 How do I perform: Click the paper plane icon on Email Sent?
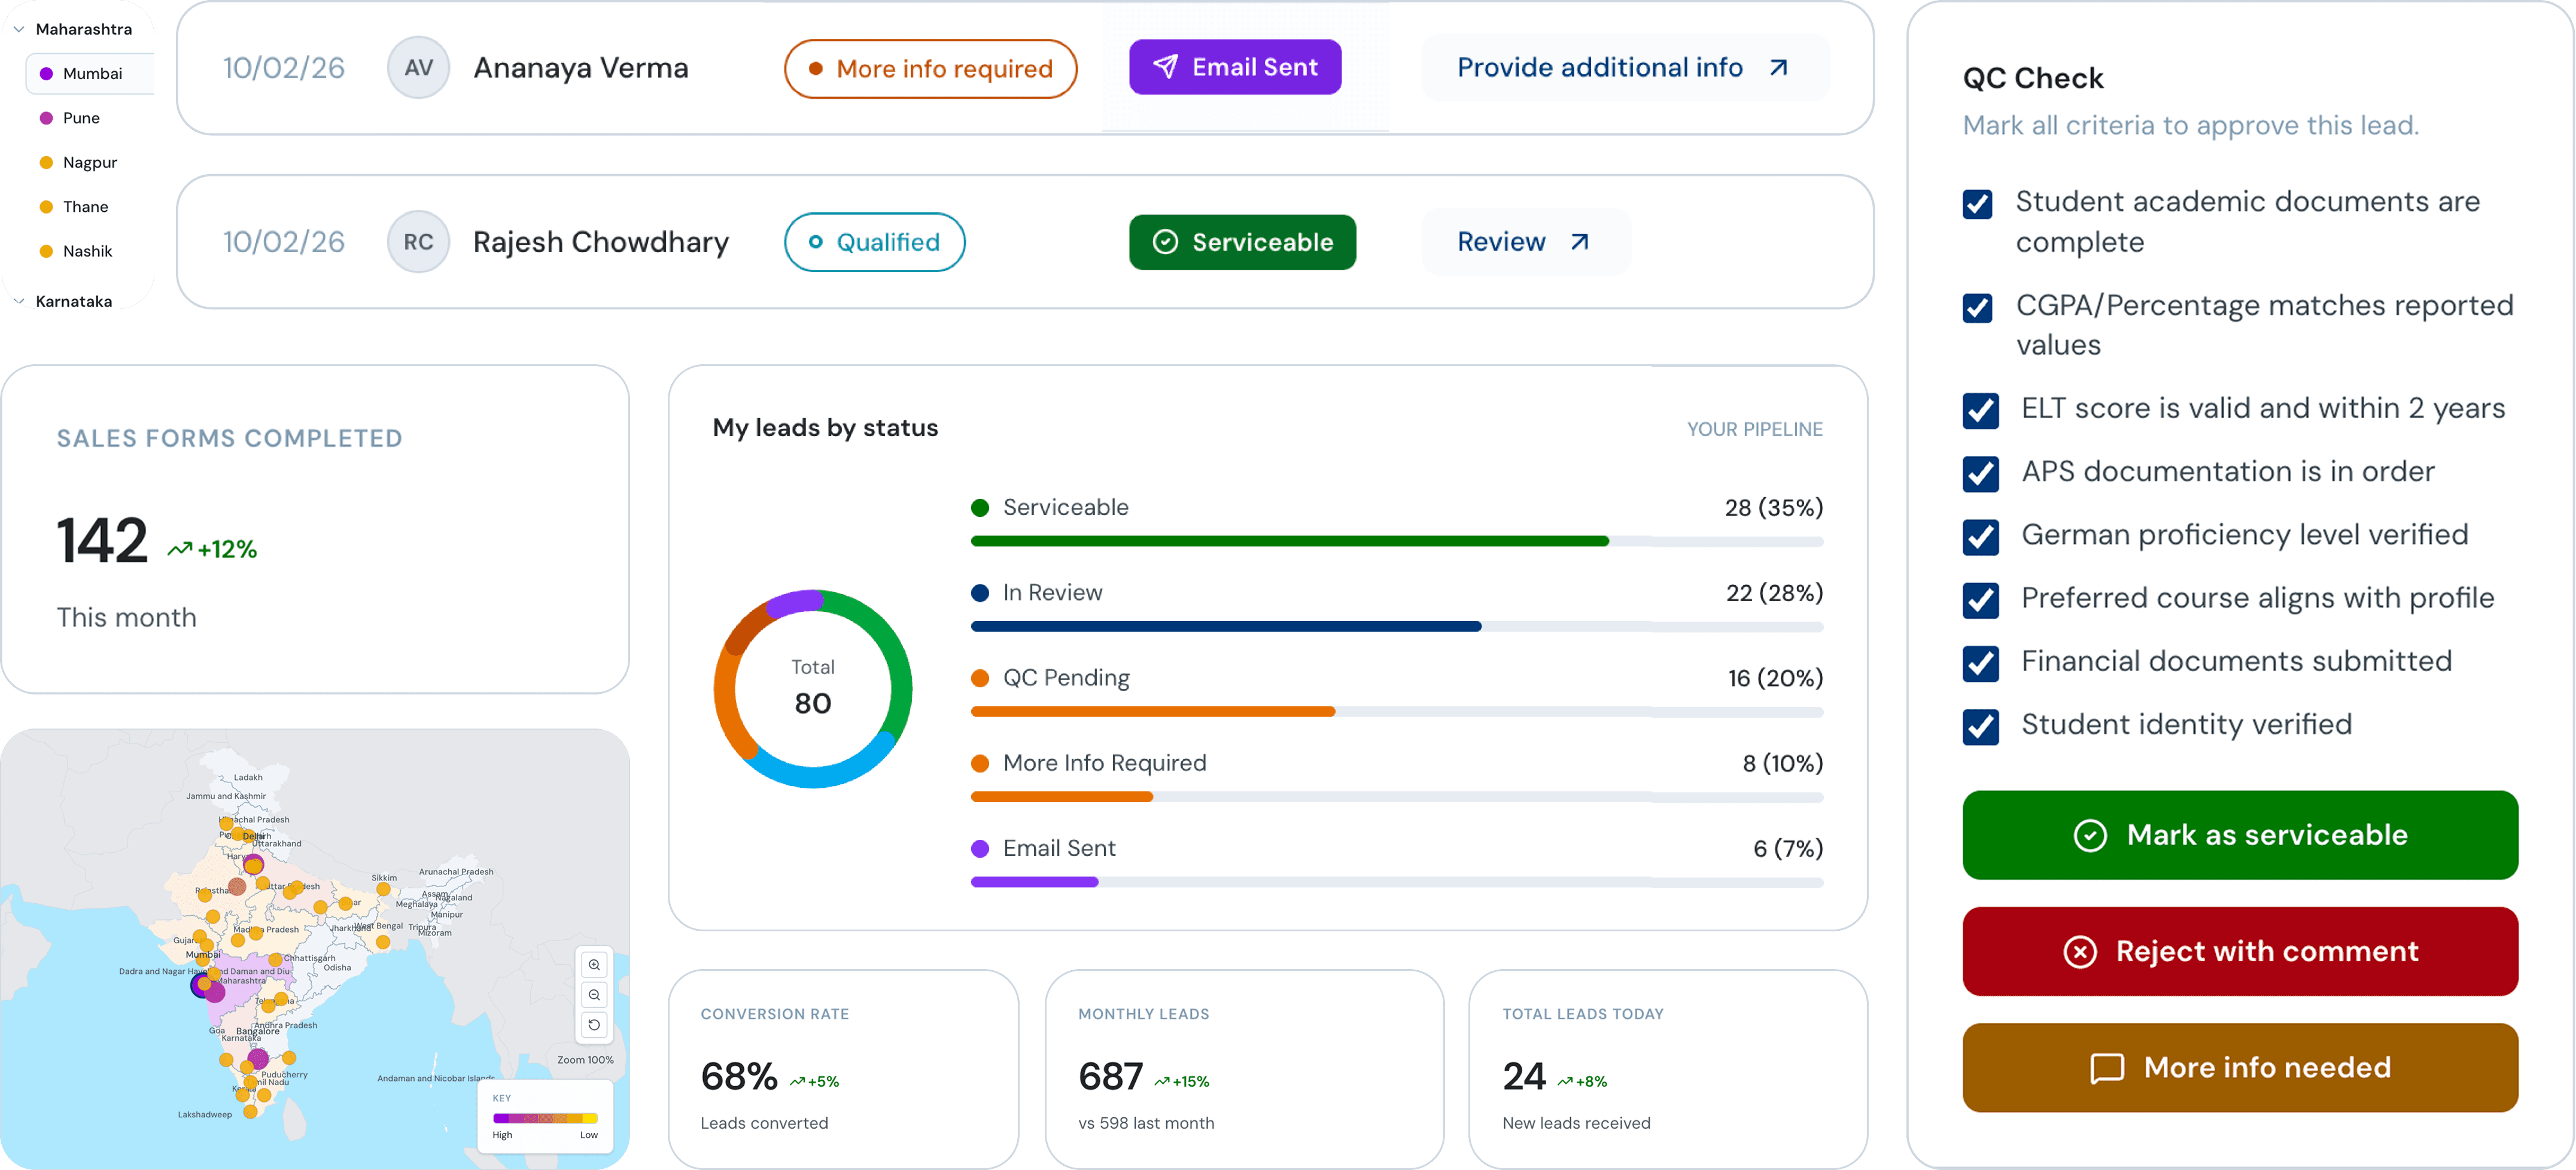pos(1165,67)
